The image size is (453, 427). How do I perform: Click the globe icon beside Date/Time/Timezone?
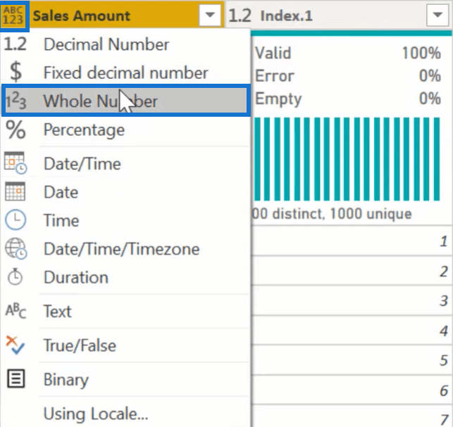tap(16, 248)
